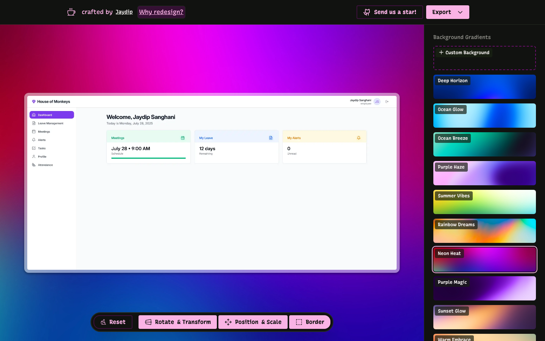Click the plus icon for Custom Background
This screenshot has height=341, width=545.
pyautogui.click(x=441, y=52)
